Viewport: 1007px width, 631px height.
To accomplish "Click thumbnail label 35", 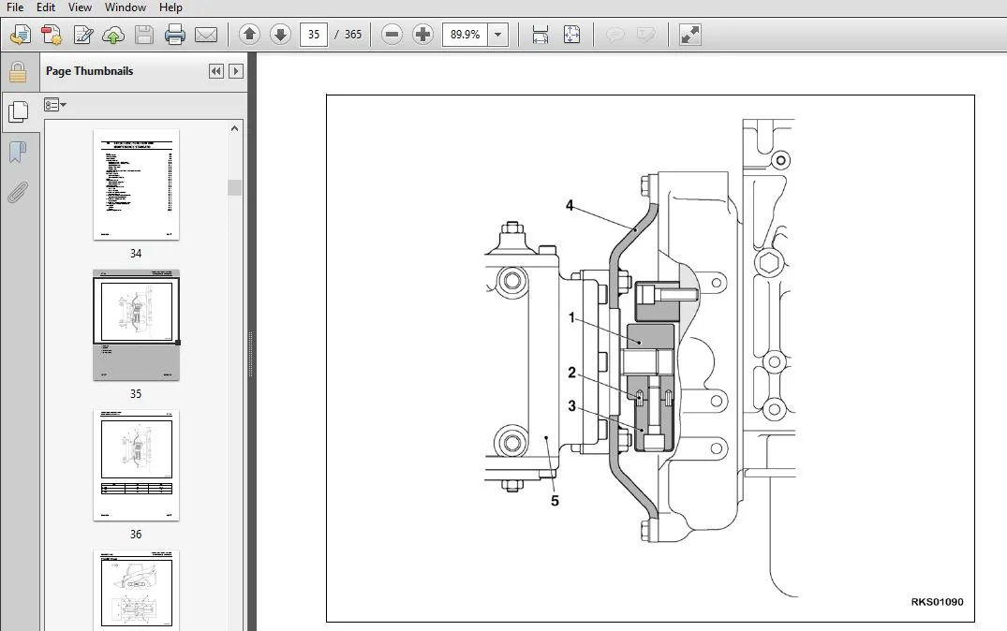I will (x=136, y=394).
